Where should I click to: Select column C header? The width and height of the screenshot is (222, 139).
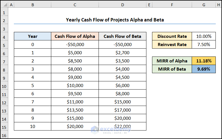(x=75, y=5)
